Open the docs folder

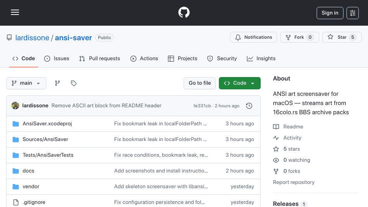(28, 171)
